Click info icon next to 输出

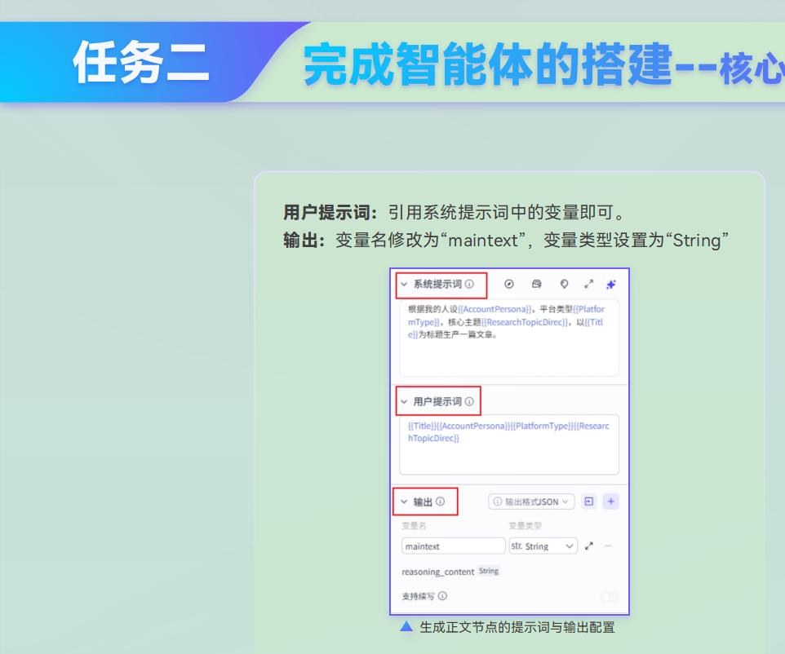click(x=440, y=502)
